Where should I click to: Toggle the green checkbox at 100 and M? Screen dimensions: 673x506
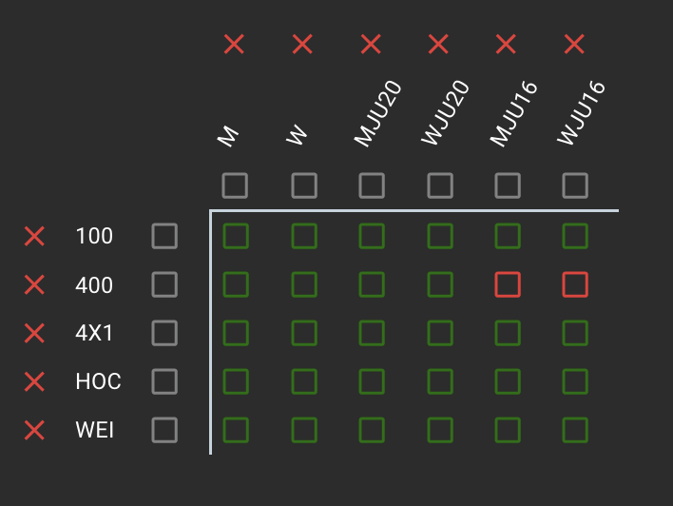pos(235,236)
